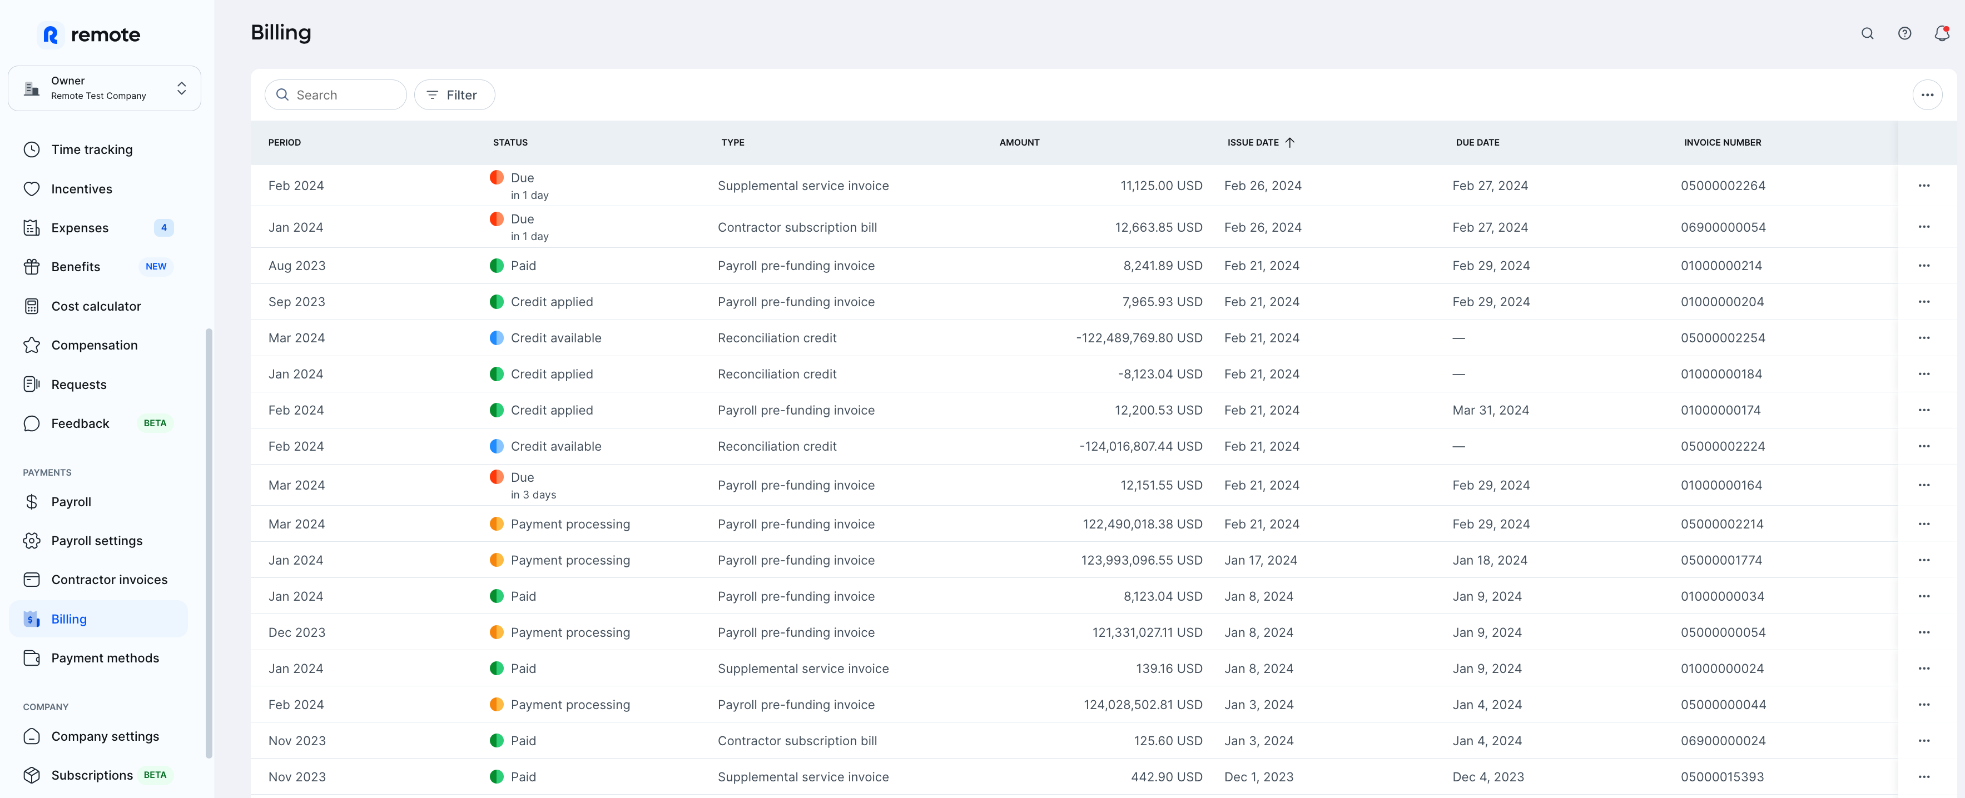Sort by Issue Date column header
The height and width of the screenshot is (798, 1965).
pyautogui.click(x=1260, y=142)
